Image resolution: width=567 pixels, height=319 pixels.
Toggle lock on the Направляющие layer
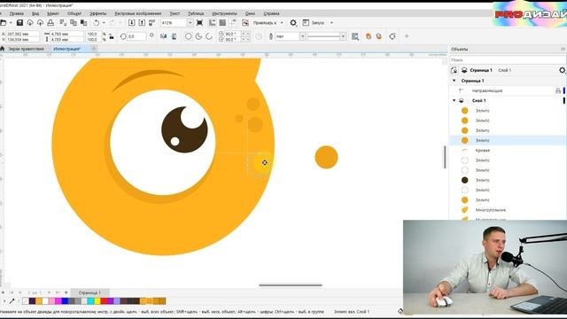558,90
